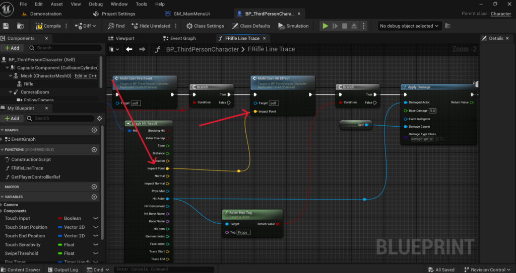Switch to the Project Settings tab
The width and height of the screenshot is (516, 273).
point(114,14)
